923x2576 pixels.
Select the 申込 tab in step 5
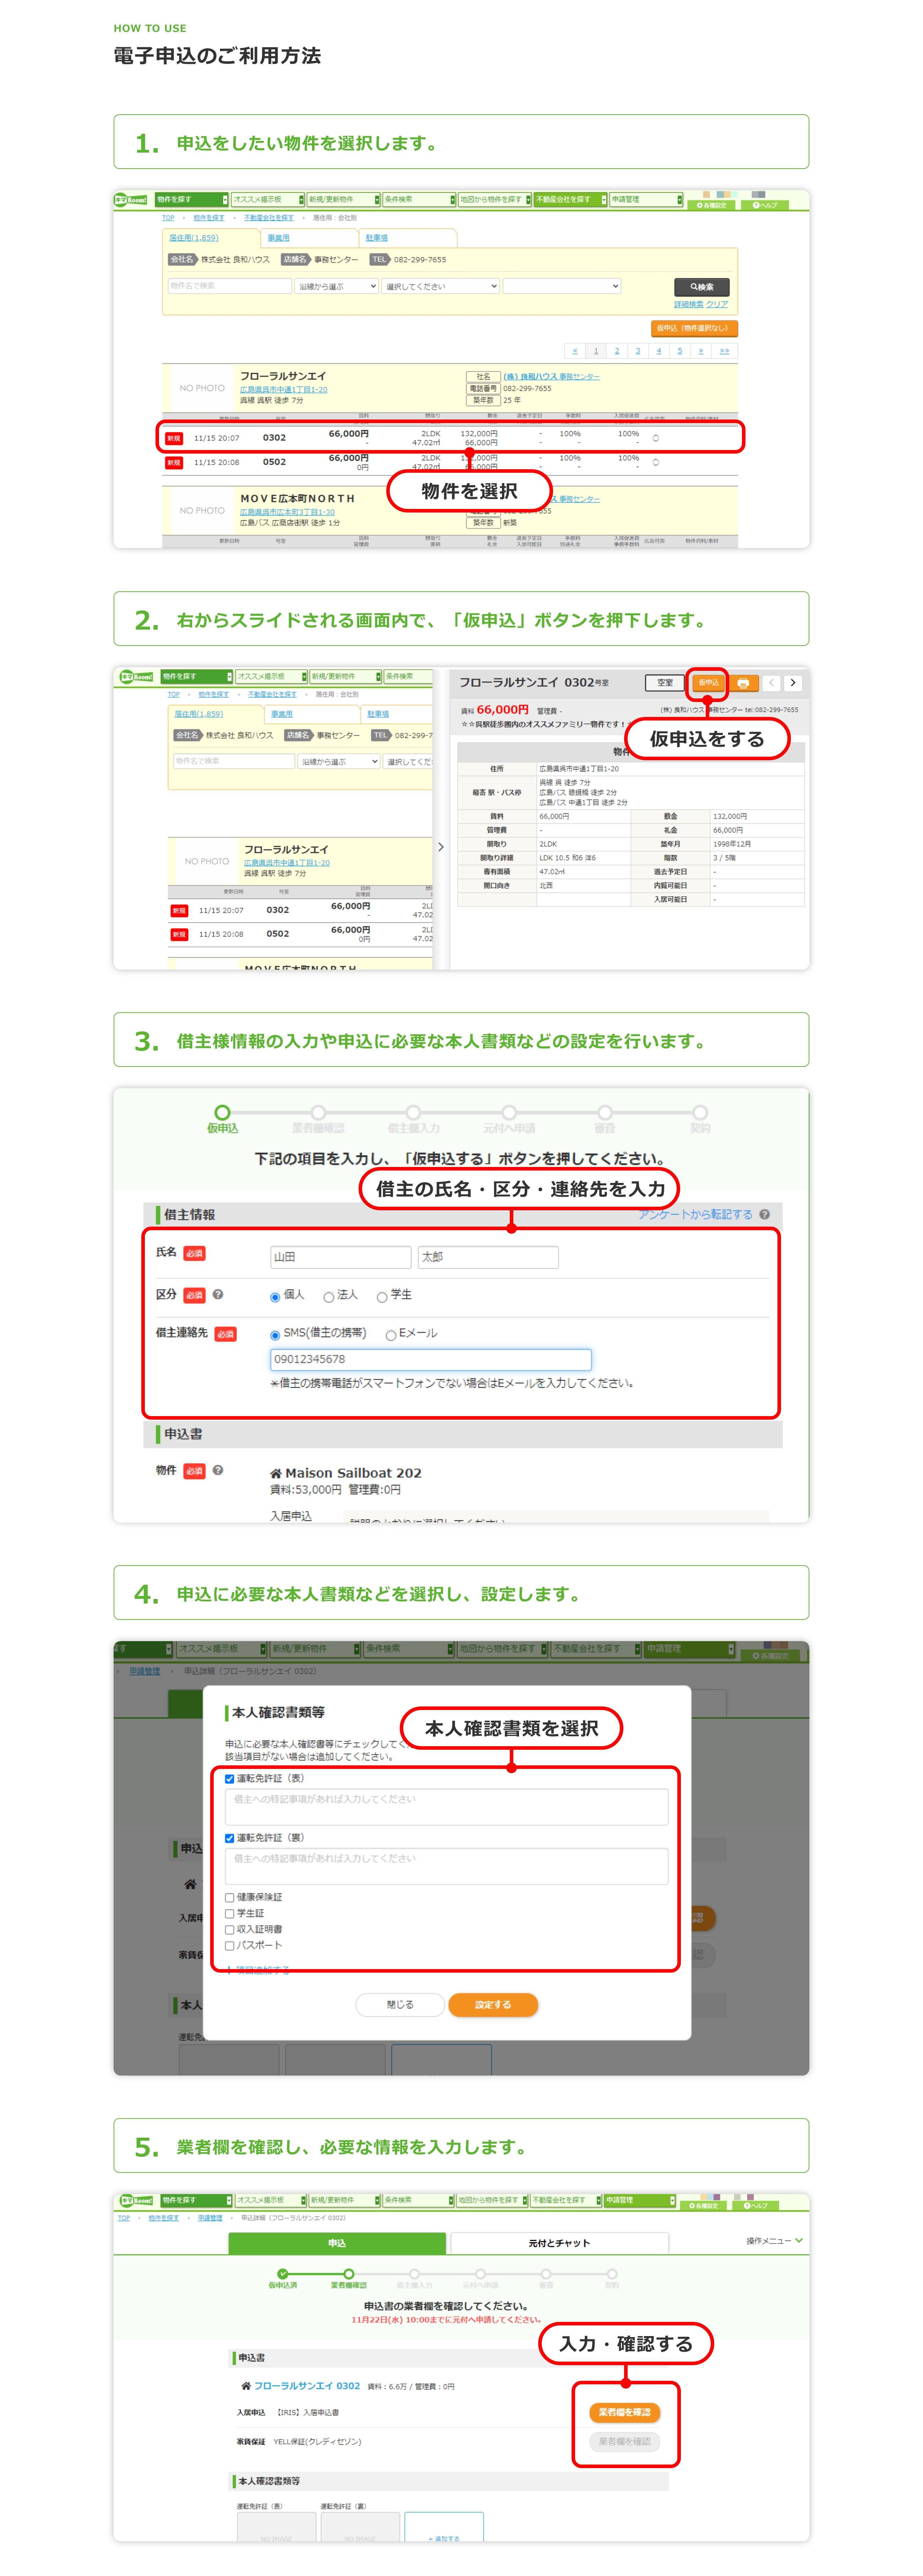[x=337, y=2243]
